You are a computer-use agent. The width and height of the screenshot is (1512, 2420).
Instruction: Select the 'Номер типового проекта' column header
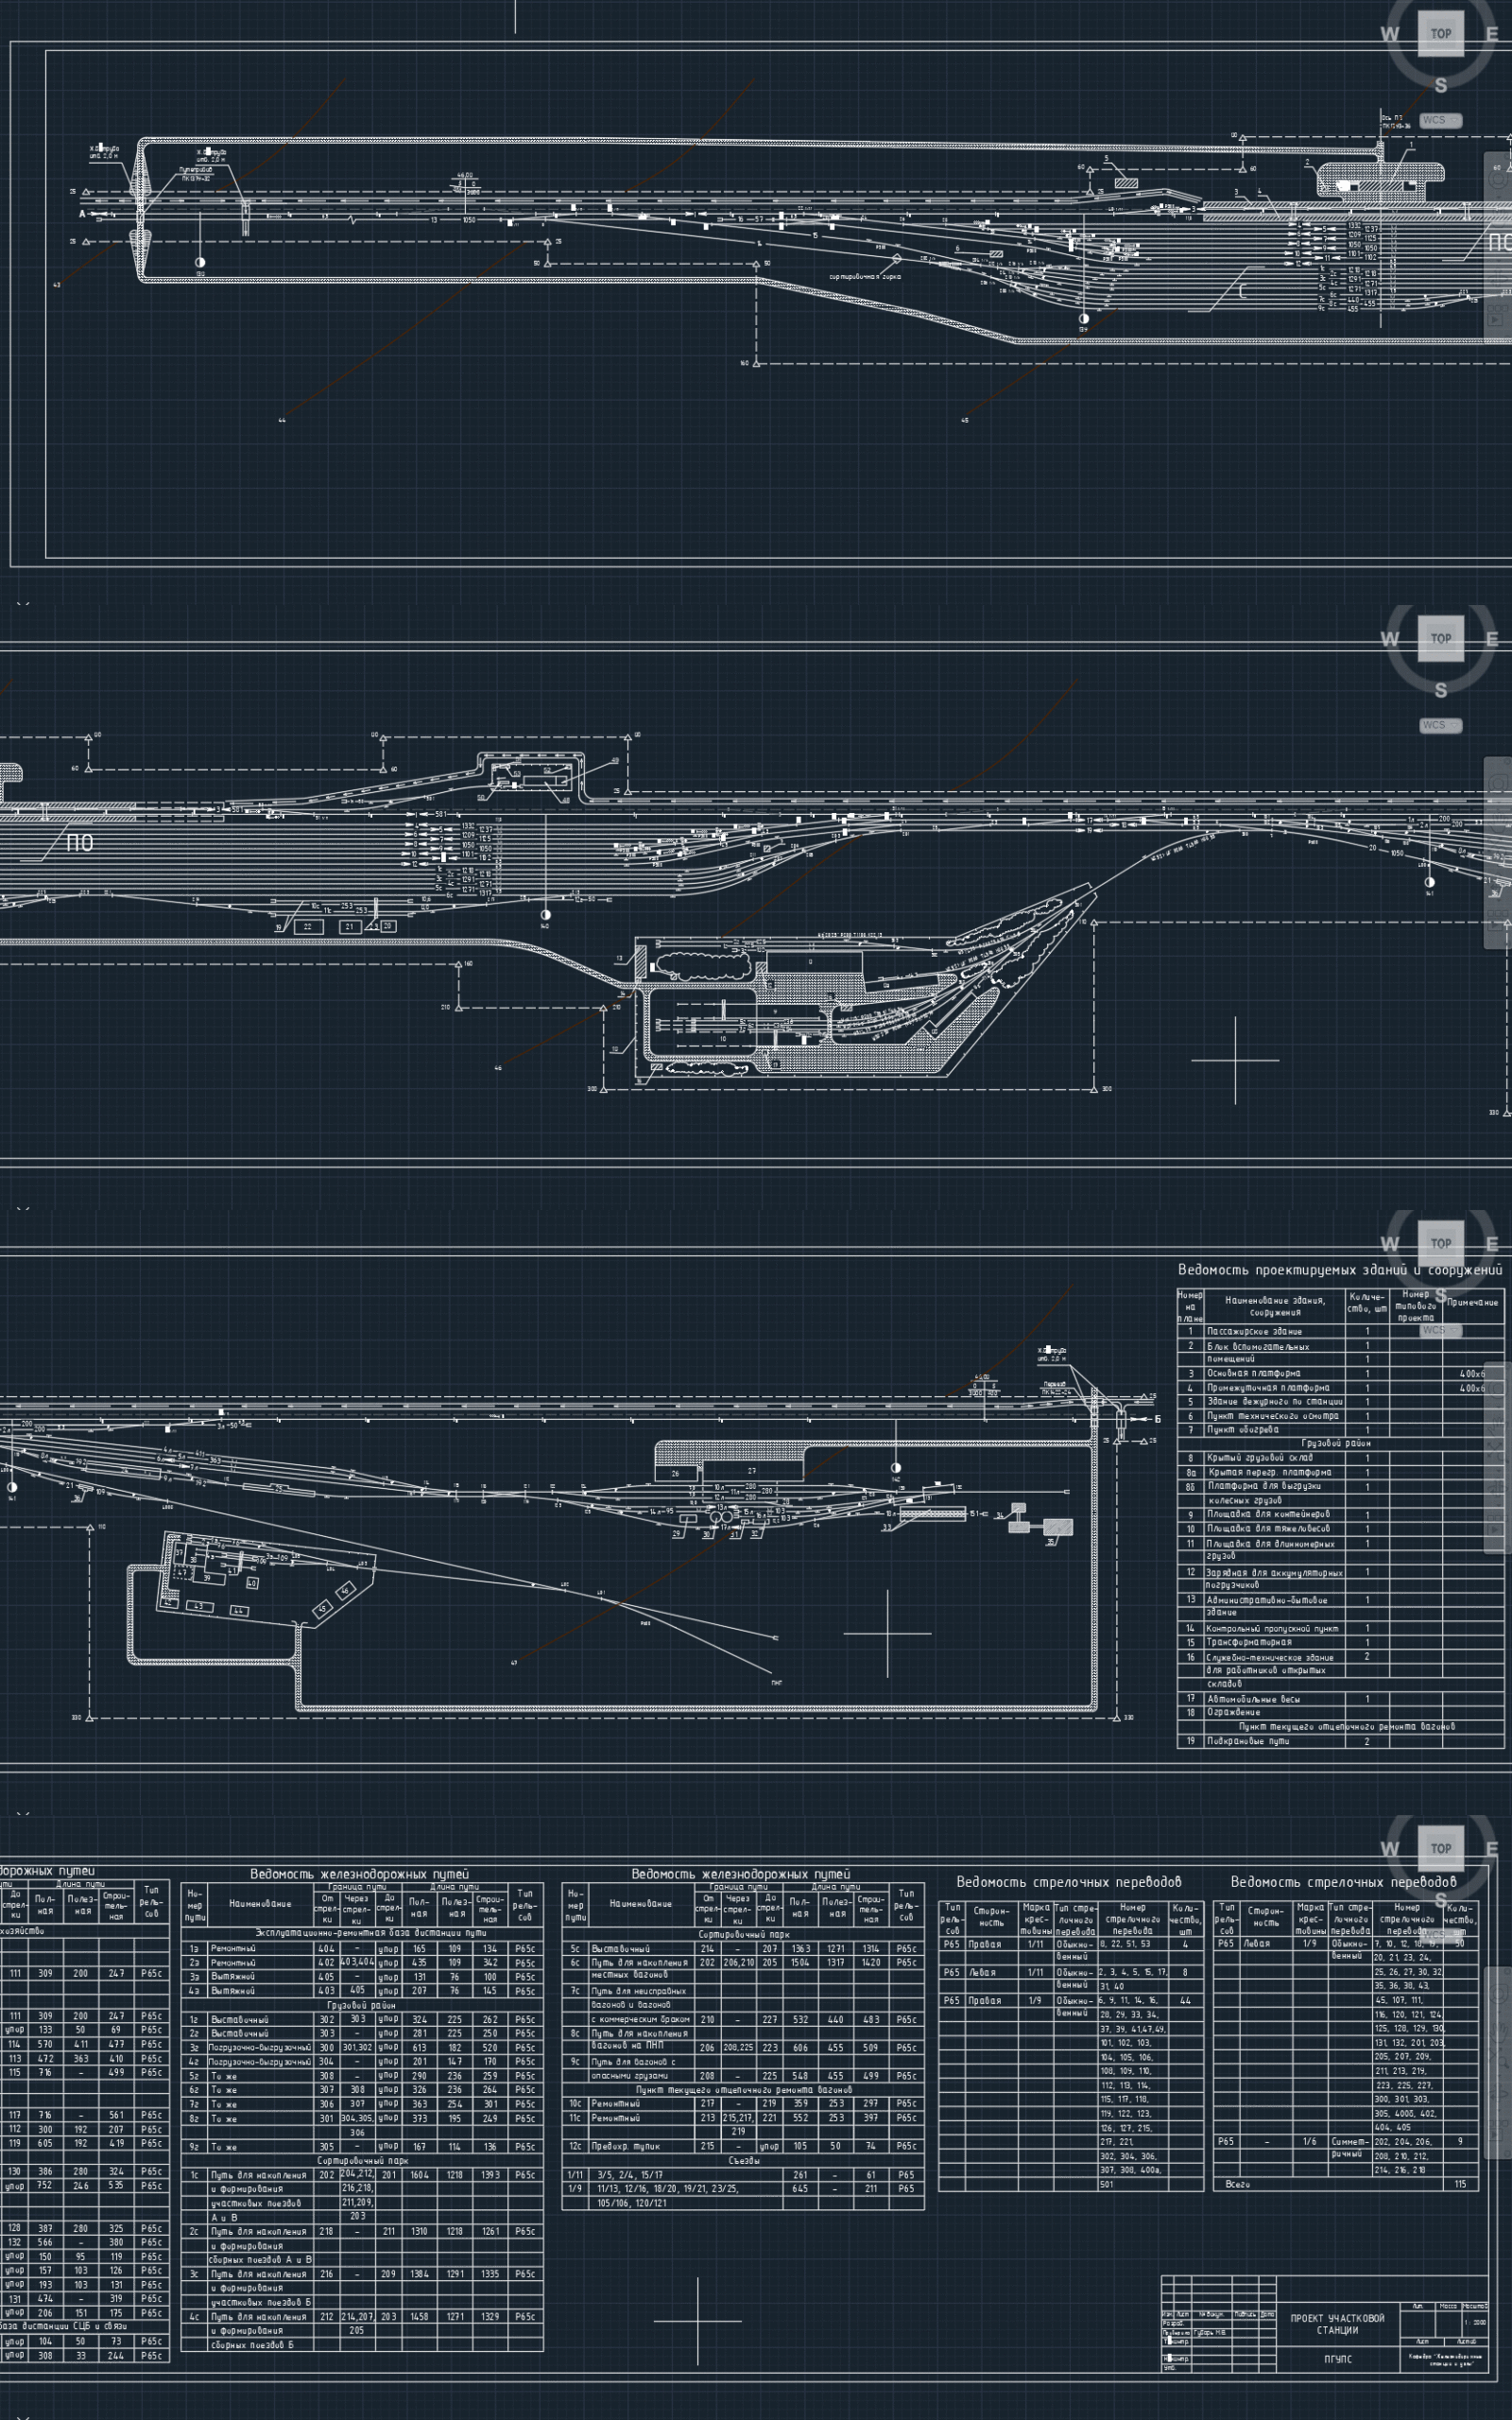tap(1416, 1305)
